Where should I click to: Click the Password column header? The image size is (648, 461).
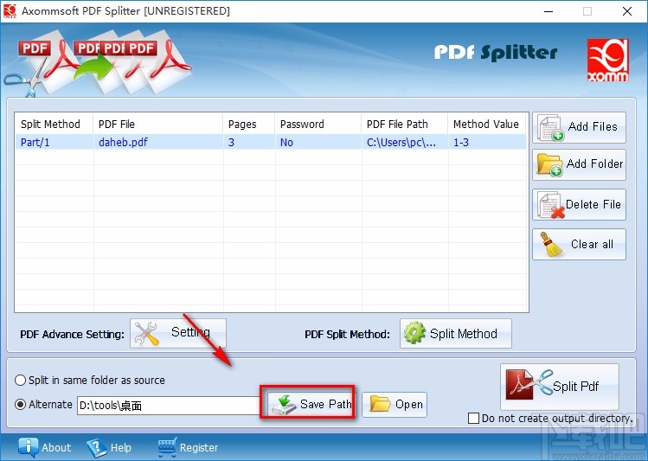(318, 125)
